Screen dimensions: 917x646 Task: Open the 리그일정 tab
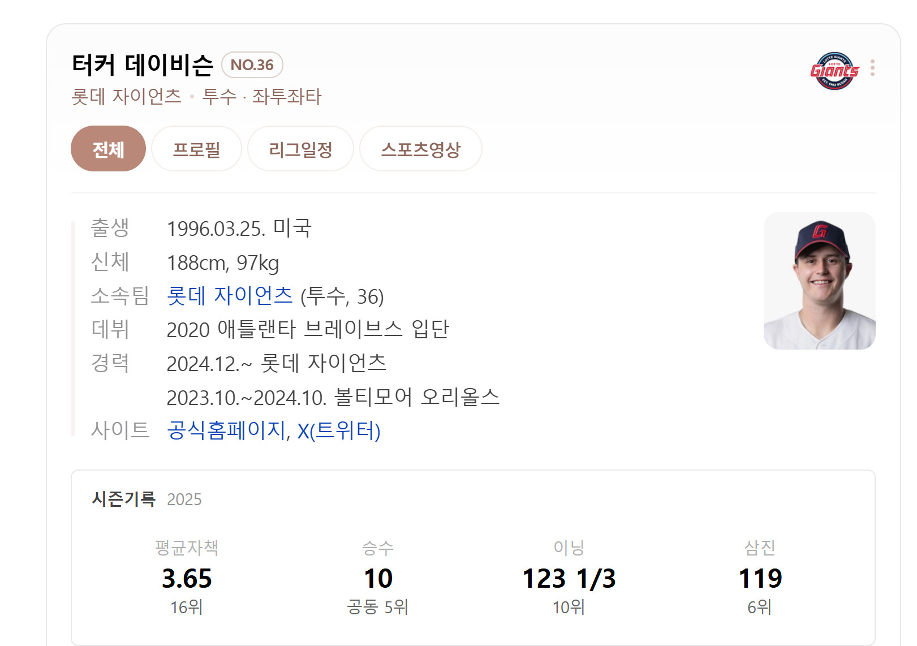(300, 149)
